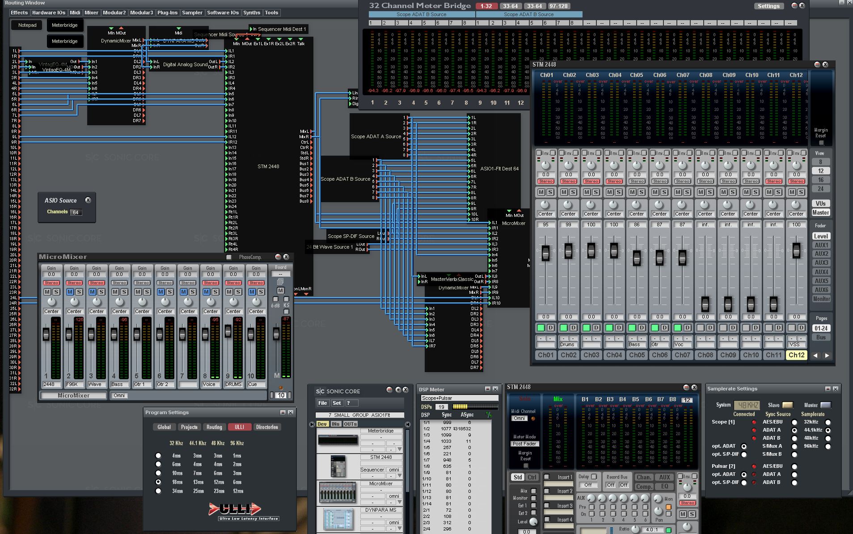Go to previous channel page arrow in STM 2448
Viewport: 853px width, 534px height.
(815, 356)
